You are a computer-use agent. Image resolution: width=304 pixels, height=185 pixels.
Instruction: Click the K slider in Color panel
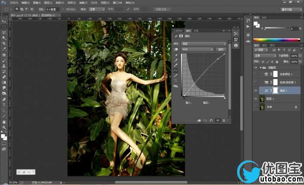pos(277,28)
